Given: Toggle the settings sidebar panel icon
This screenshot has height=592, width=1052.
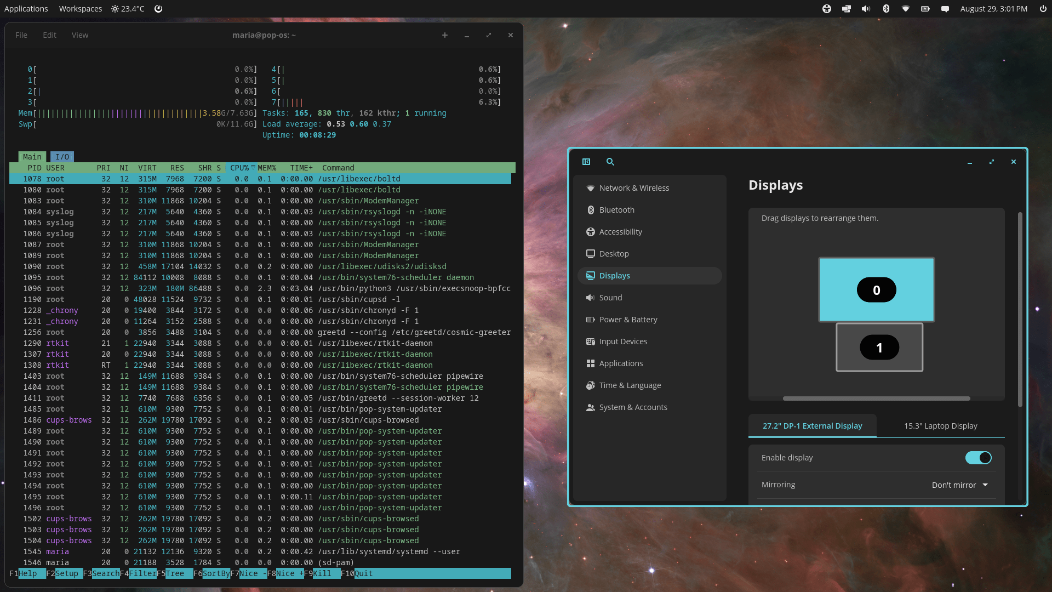Looking at the screenshot, I should [x=586, y=162].
